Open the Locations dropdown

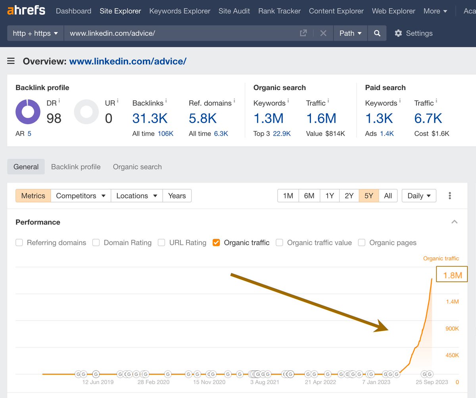click(137, 196)
